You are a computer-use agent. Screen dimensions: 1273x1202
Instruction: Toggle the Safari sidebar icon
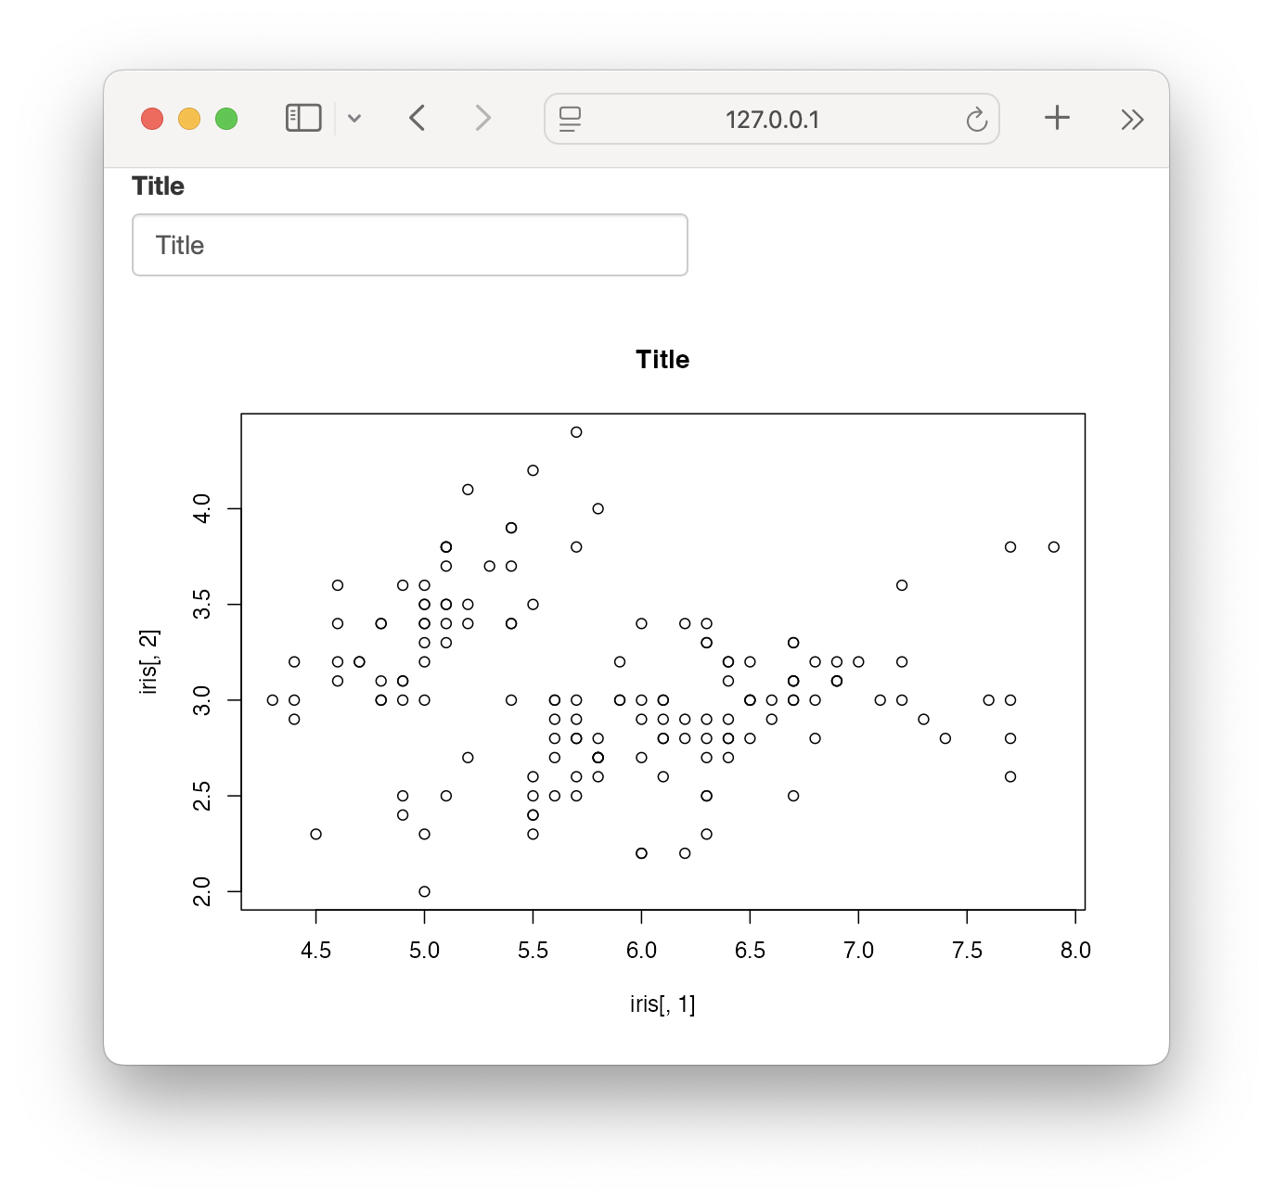(303, 119)
